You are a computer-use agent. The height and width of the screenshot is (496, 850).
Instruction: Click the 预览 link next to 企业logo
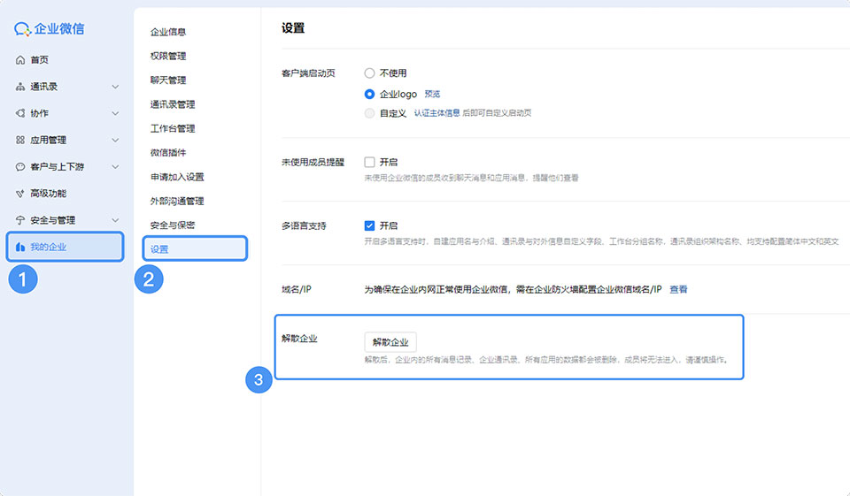[x=432, y=94]
